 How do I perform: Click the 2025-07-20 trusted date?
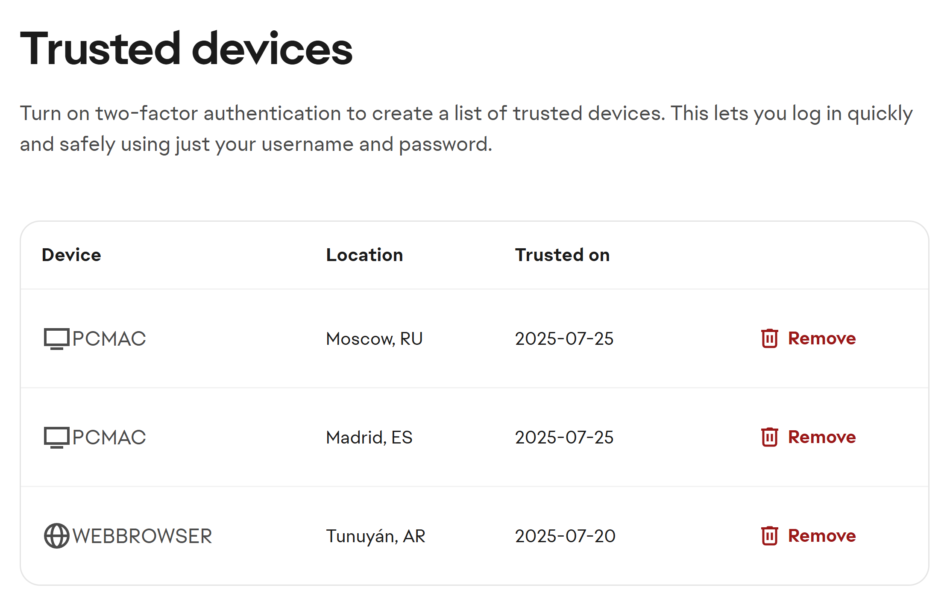pos(565,536)
